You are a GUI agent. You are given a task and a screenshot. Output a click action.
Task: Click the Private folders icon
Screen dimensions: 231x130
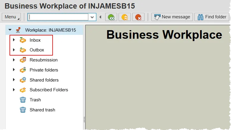click(23, 70)
